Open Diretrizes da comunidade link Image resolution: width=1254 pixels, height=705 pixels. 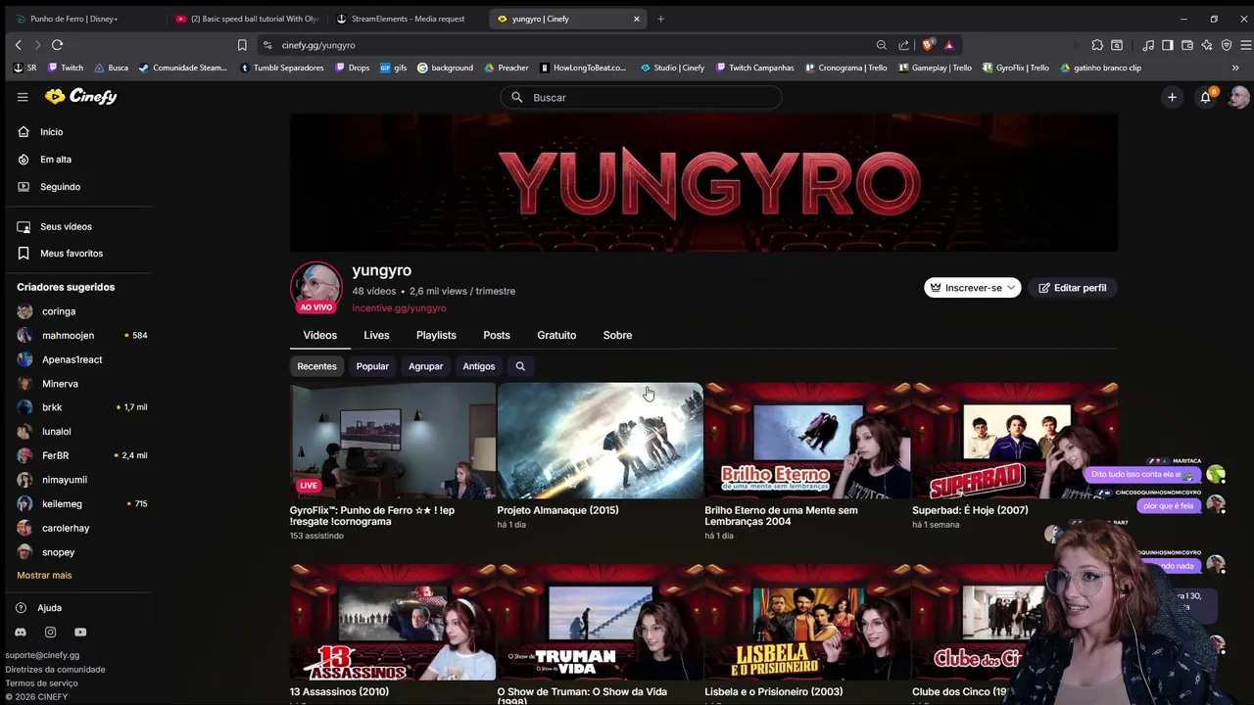tap(55, 670)
